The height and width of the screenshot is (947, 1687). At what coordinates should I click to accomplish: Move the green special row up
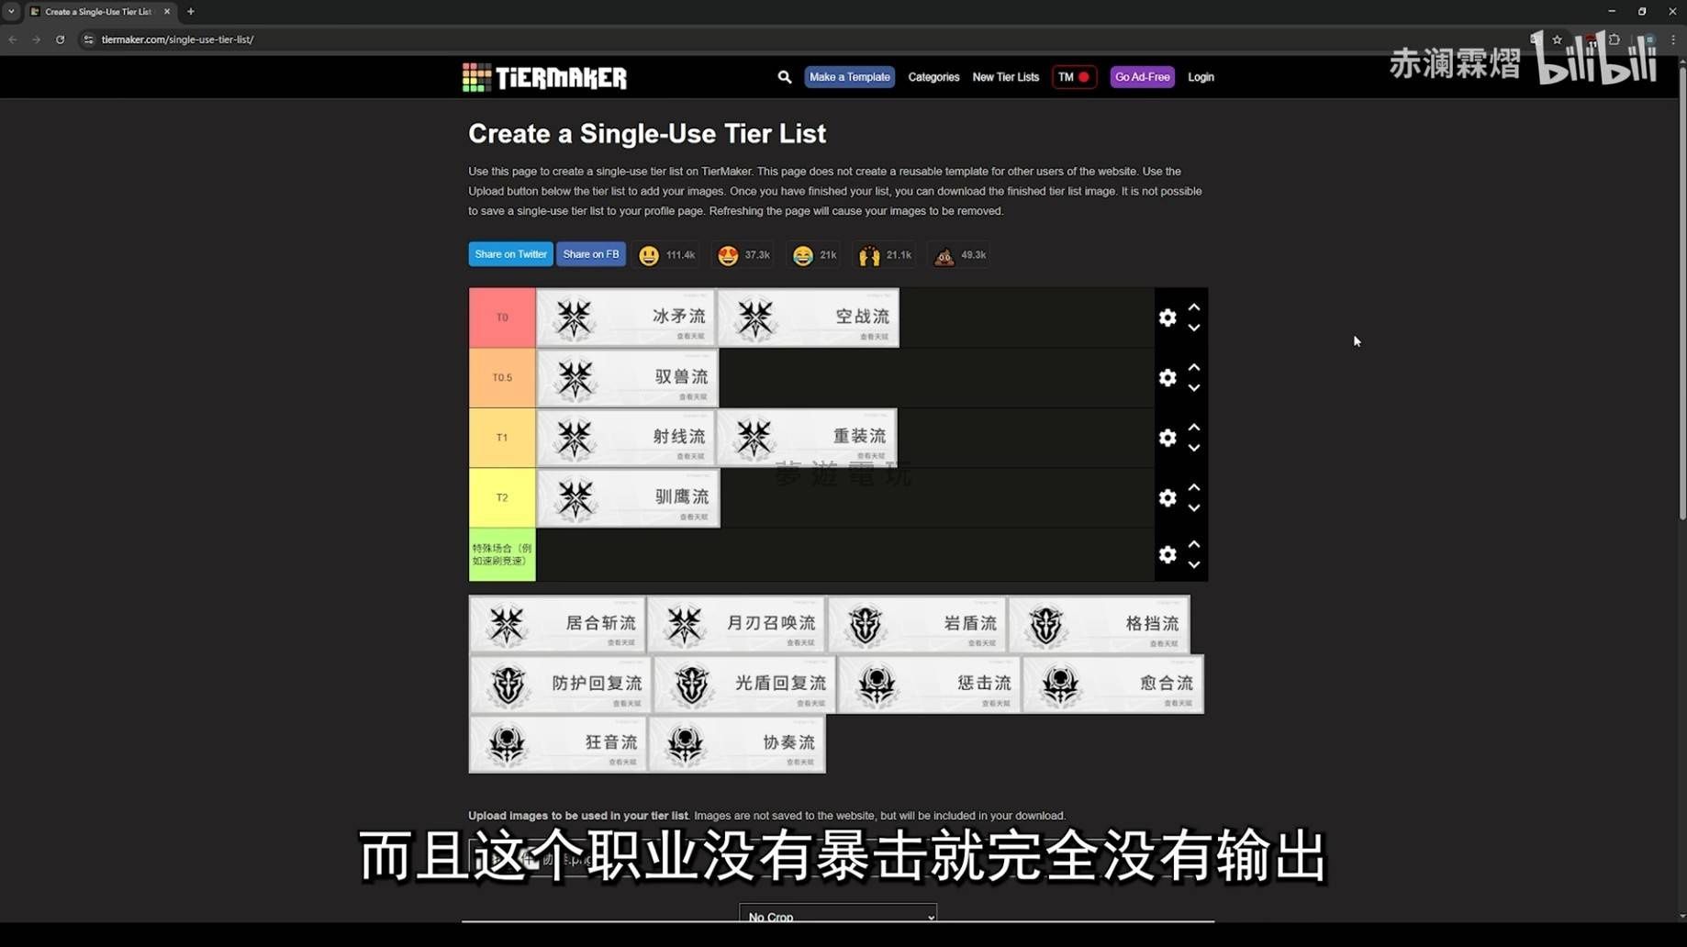(1194, 544)
